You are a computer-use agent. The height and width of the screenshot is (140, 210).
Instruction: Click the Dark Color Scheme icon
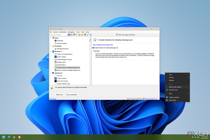coord(56,81)
